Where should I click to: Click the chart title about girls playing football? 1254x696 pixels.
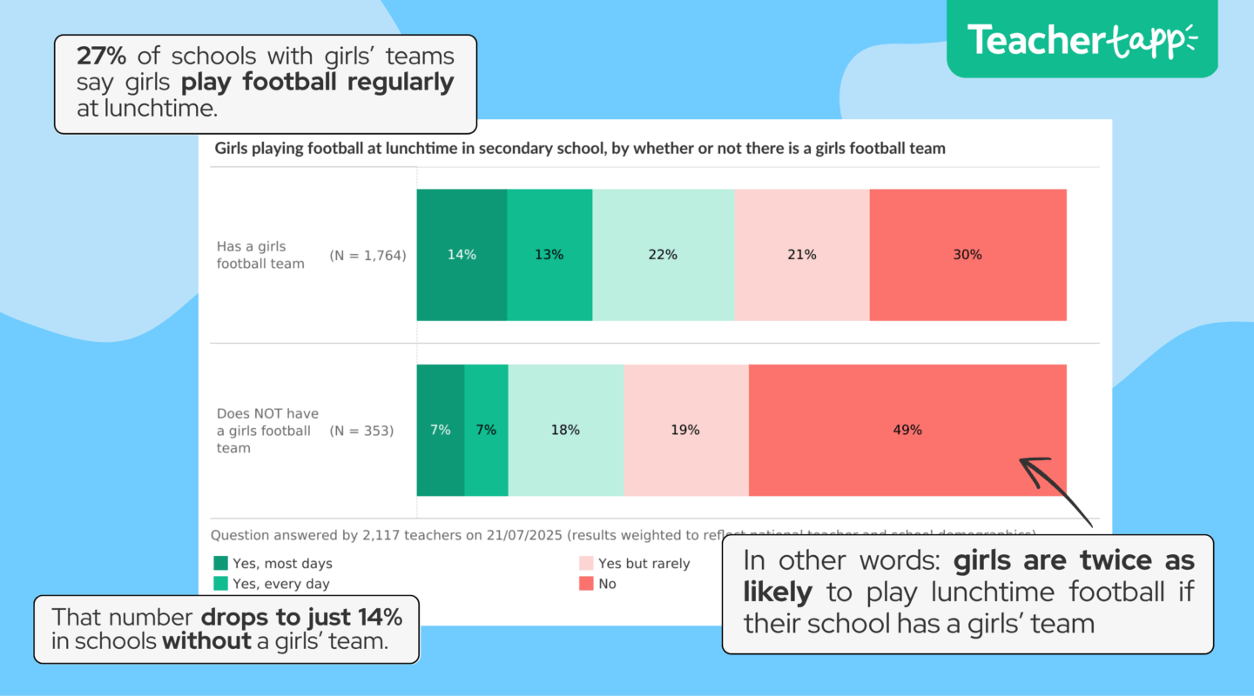(579, 149)
